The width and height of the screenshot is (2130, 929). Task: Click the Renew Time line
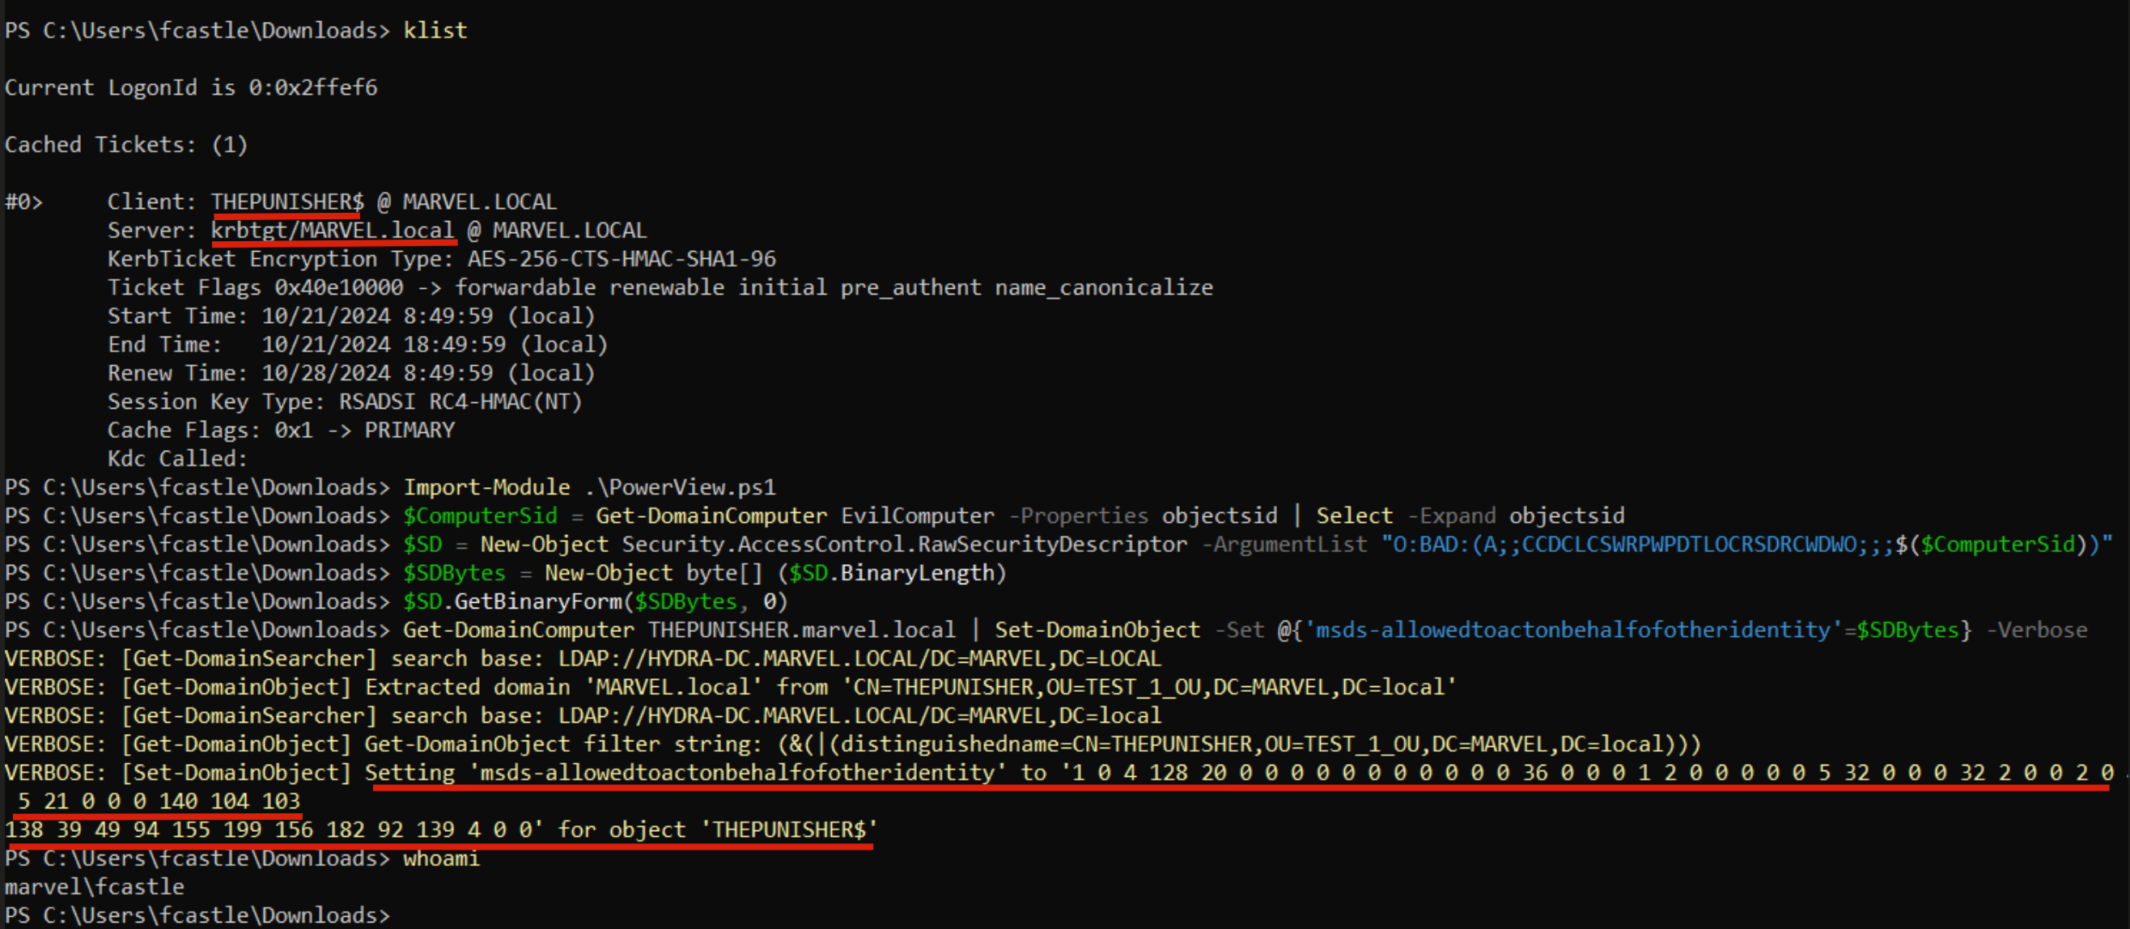[x=350, y=373]
